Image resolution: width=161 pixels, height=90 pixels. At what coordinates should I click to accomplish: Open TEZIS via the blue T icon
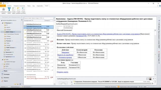pos(9,9)
